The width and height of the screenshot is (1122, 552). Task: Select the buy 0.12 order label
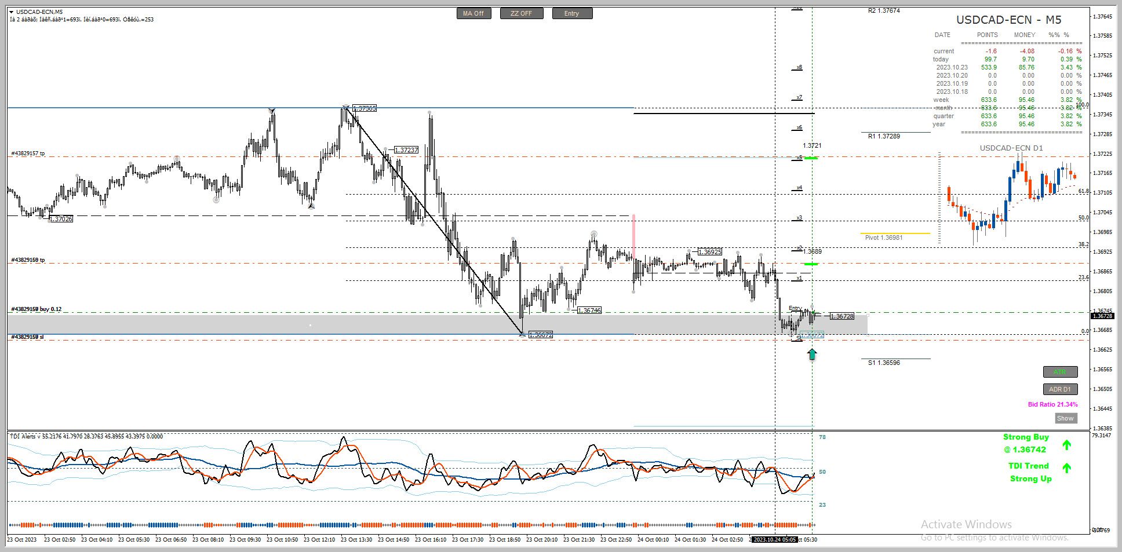pos(36,309)
